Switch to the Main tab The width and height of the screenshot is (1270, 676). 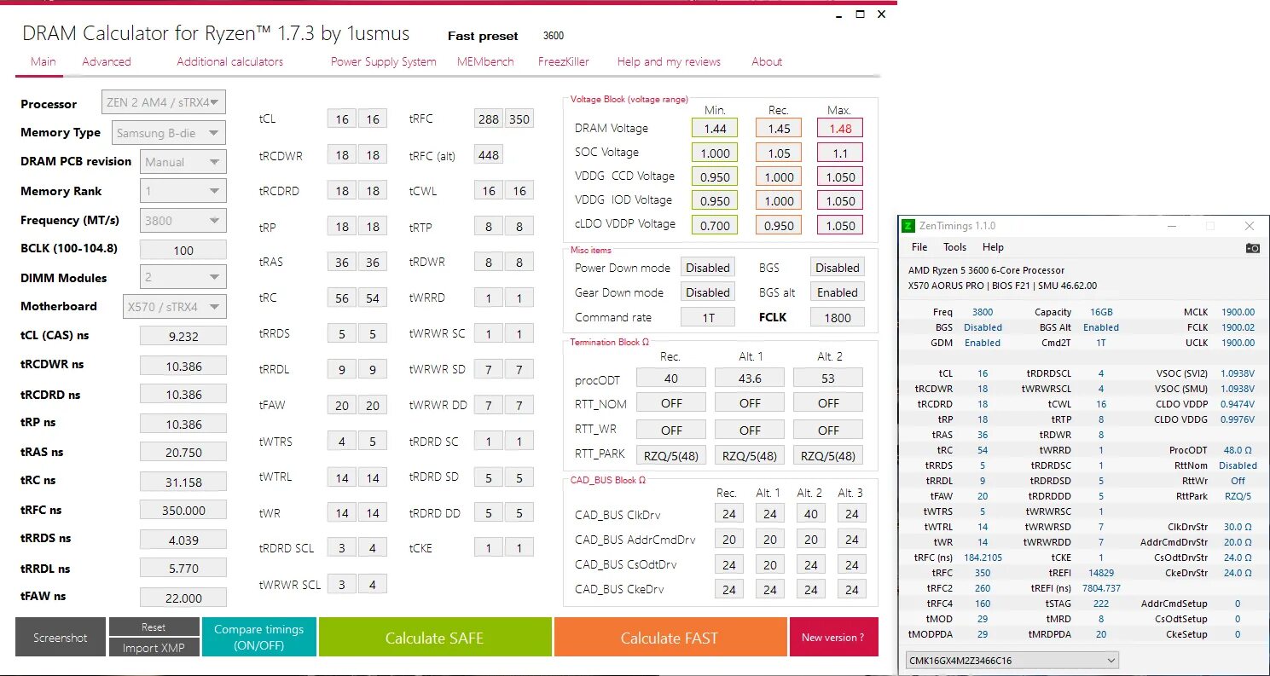(x=43, y=61)
